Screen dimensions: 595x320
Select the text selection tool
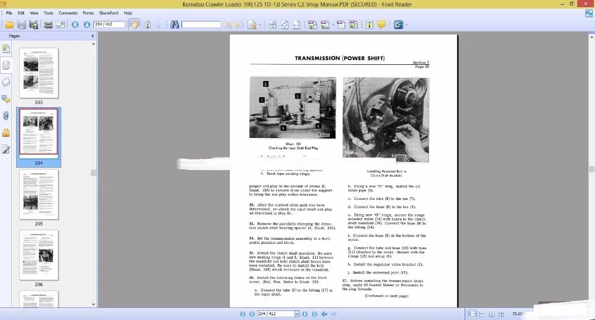pyautogui.click(x=147, y=24)
